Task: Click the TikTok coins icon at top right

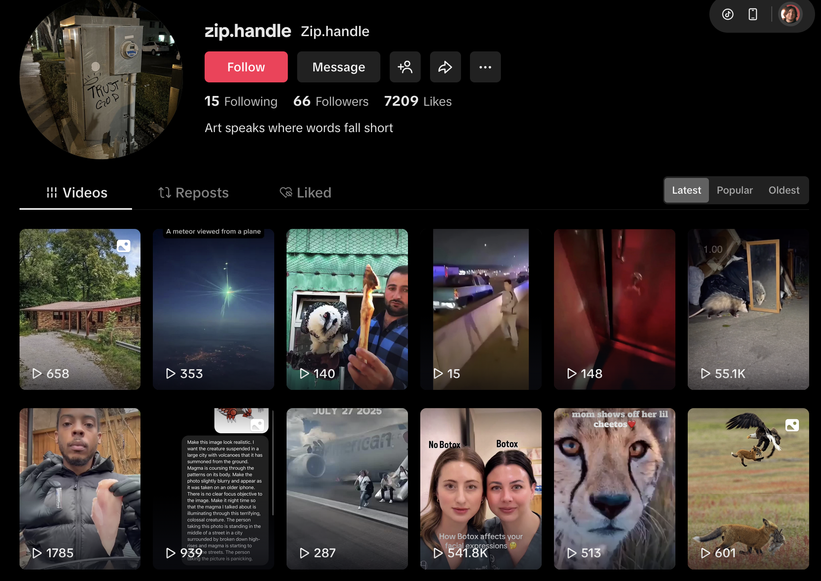Action: coord(728,14)
